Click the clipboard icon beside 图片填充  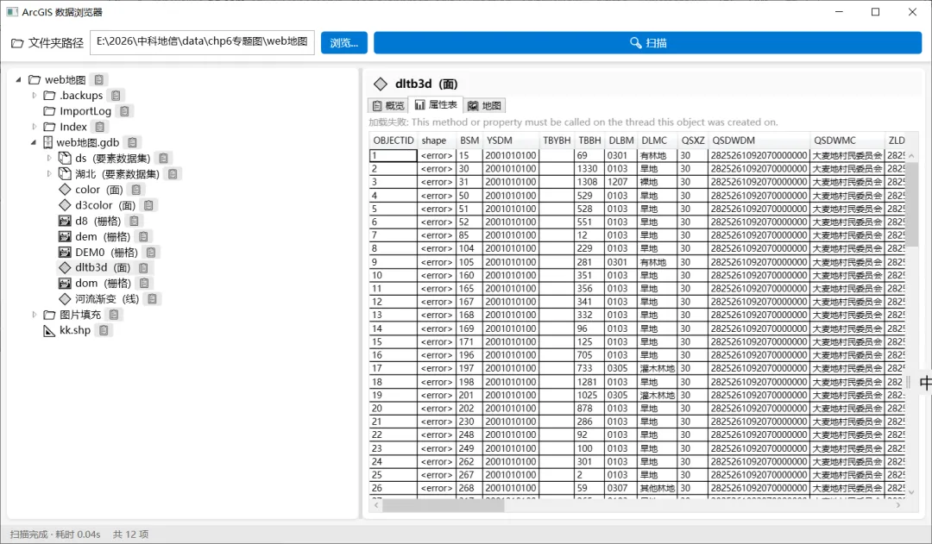point(114,315)
